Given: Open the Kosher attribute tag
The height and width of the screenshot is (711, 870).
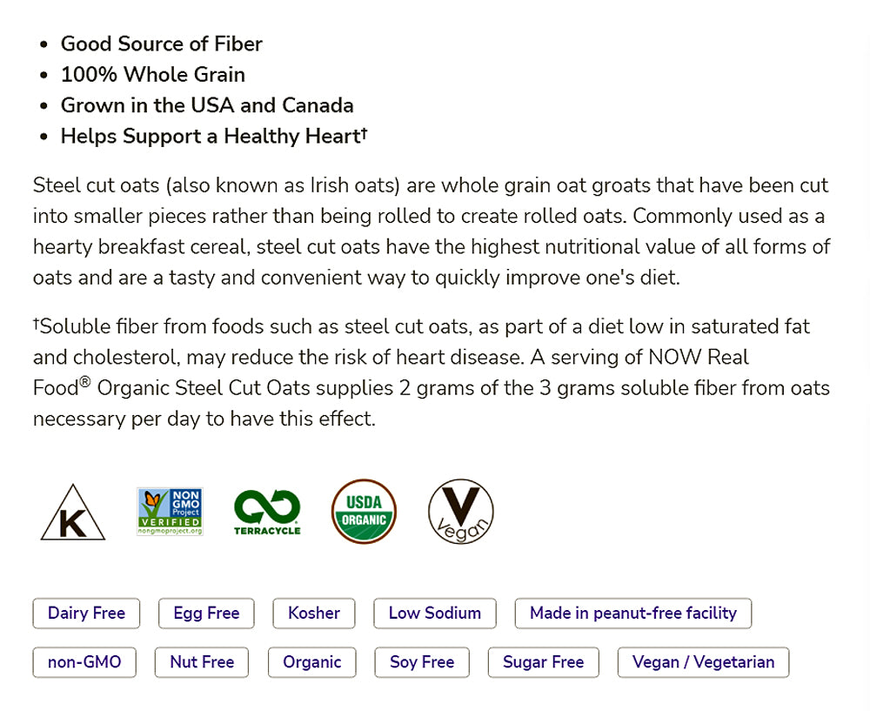Looking at the screenshot, I should pos(314,614).
